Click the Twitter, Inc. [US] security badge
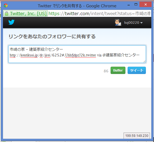Viewport: 154px width, 142px height. [x=26, y=13]
